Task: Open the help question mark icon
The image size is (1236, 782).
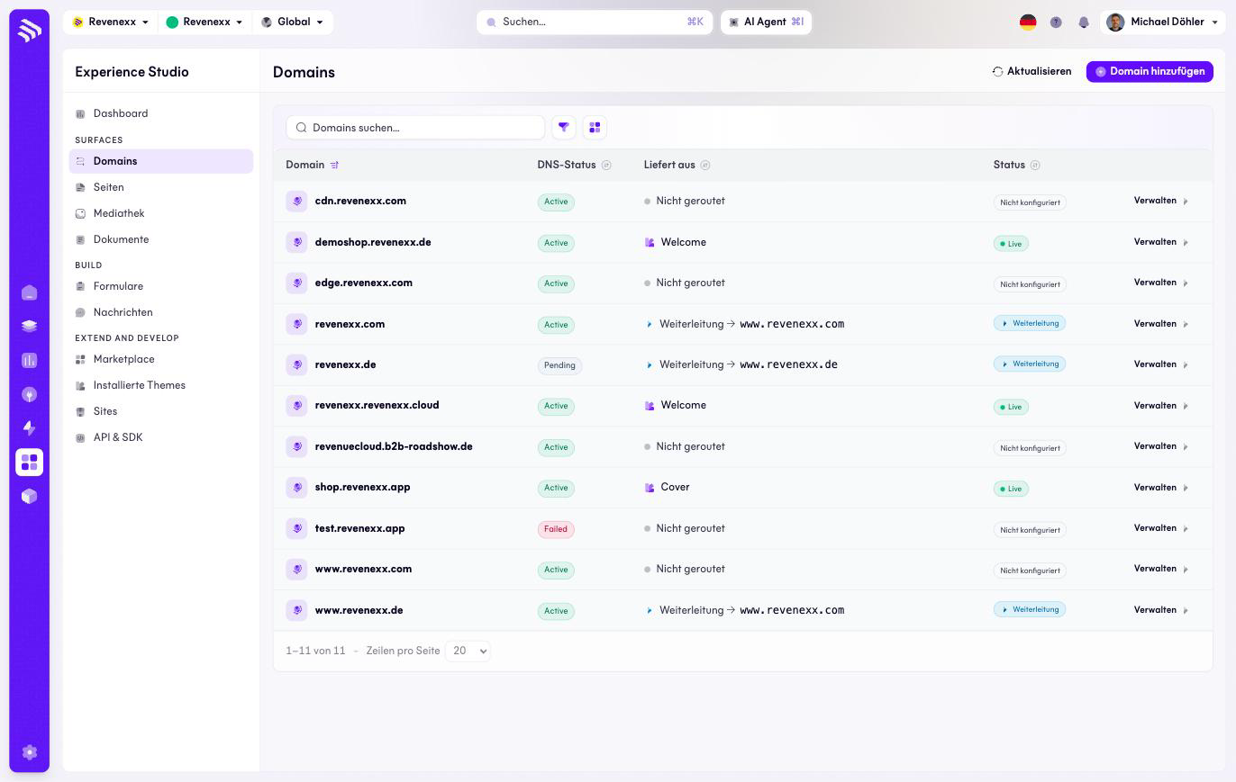Action: click(x=1056, y=22)
